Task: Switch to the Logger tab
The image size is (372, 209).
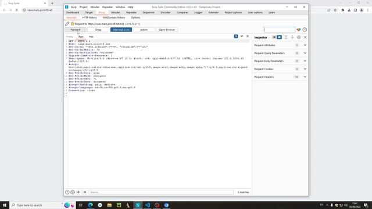Action: click(x=198, y=12)
